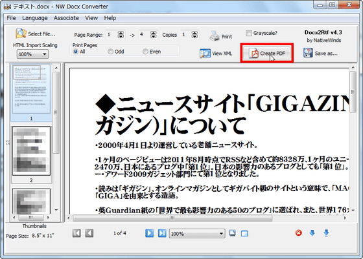This screenshot has width=363, height=259.
Task: Jump to last page
Action: click(162, 233)
